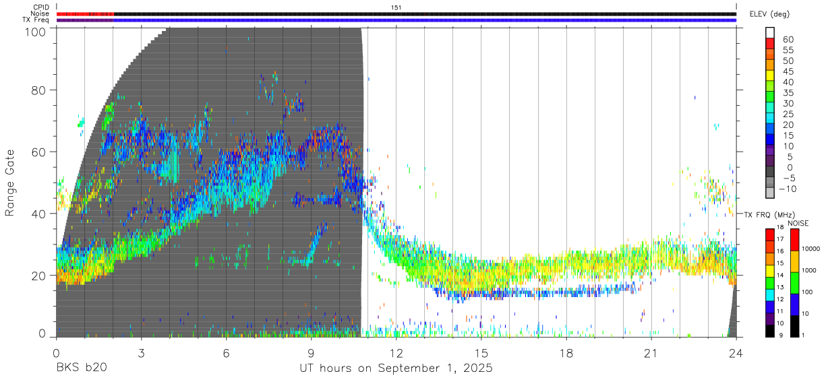Viewport: 828px width, 382px height.
Task: Click the 14 label on TX FRQ colorbar
Action: coord(780,275)
